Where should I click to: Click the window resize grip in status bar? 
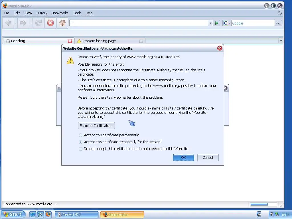(282, 205)
